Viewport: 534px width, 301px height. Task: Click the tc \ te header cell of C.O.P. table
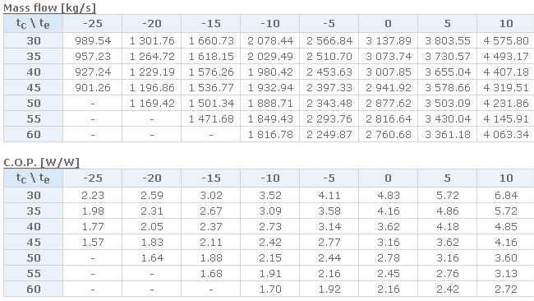coord(33,178)
